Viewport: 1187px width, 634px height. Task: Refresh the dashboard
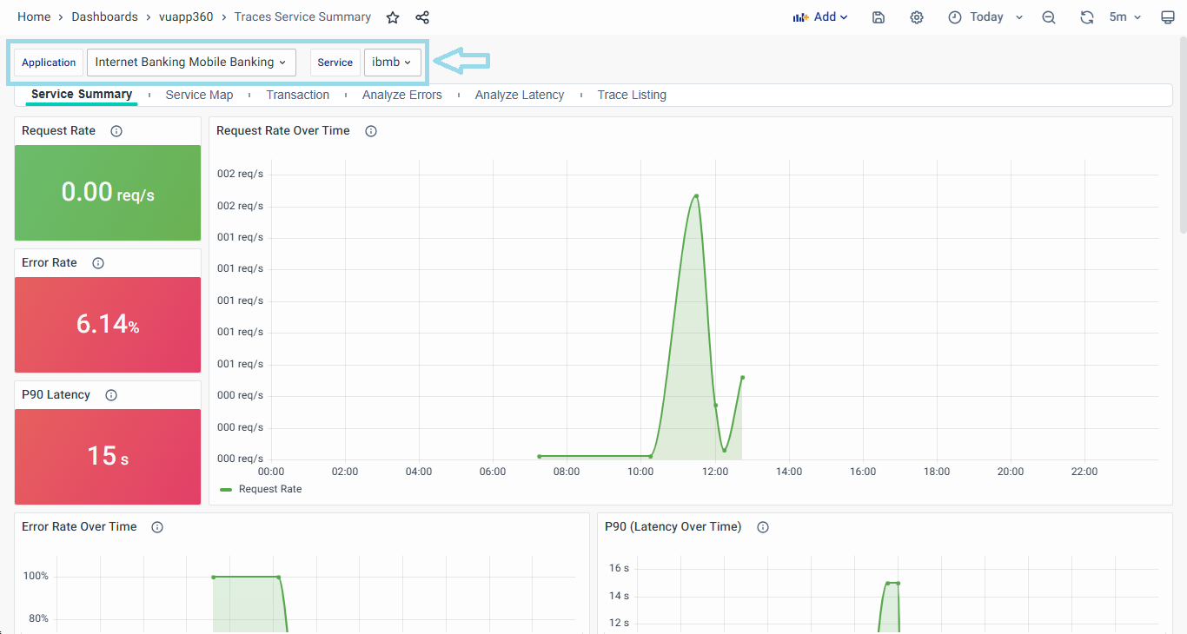[x=1086, y=17]
